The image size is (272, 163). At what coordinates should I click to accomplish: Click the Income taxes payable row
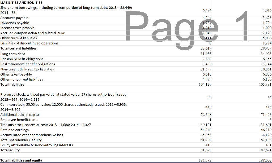[x=17, y=28]
